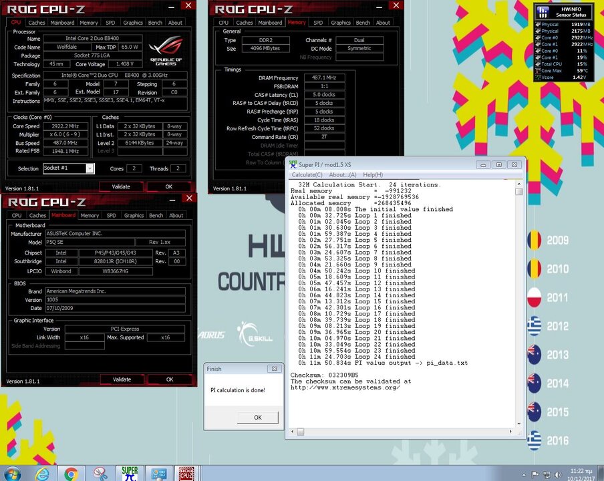
Task: Click the motherboard Model value 'P5Q SE'
Action: click(x=90, y=243)
